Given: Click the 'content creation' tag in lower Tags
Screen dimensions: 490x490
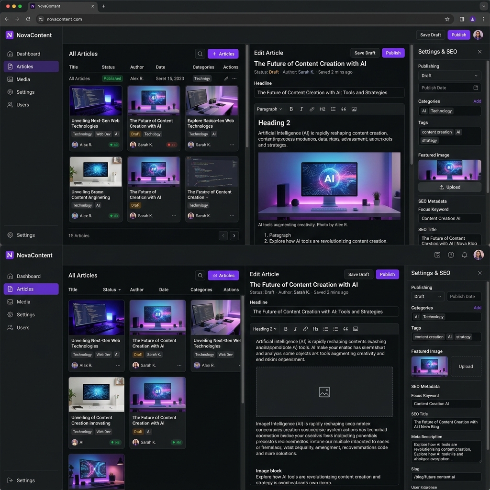Looking at the screenshot, I should (428, 337).
